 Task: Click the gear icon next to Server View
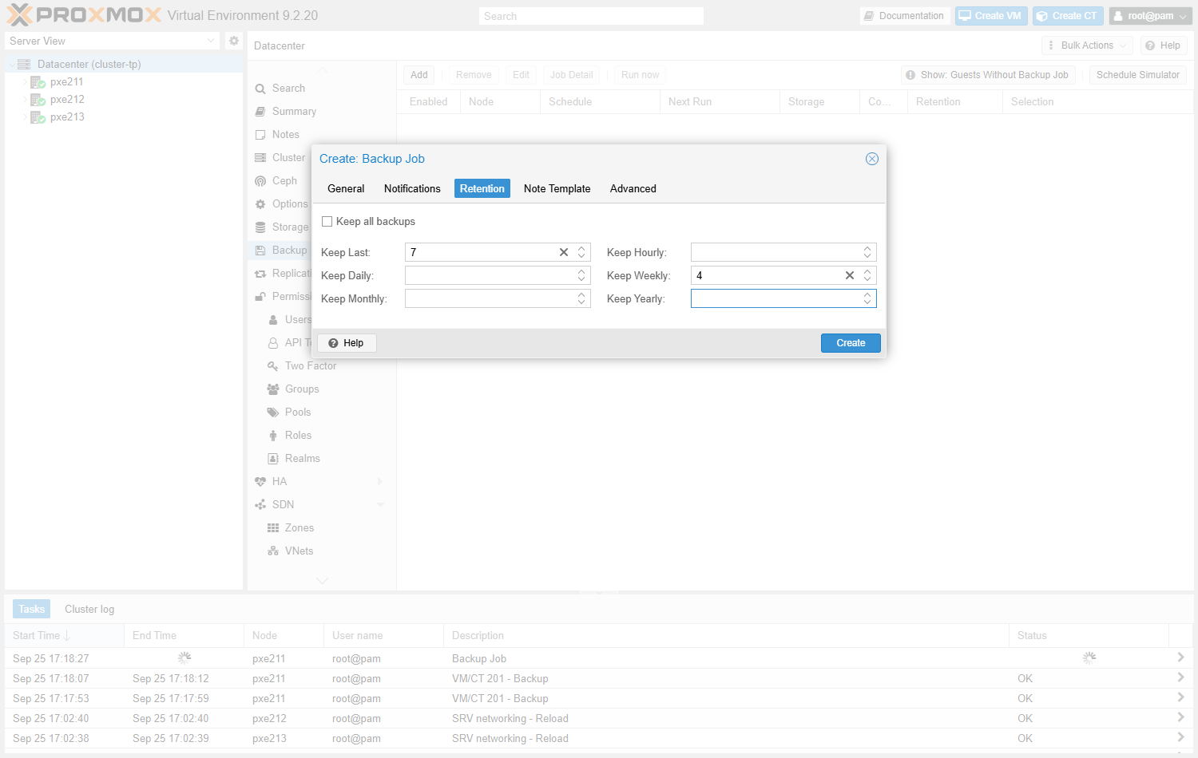point(233,41)
